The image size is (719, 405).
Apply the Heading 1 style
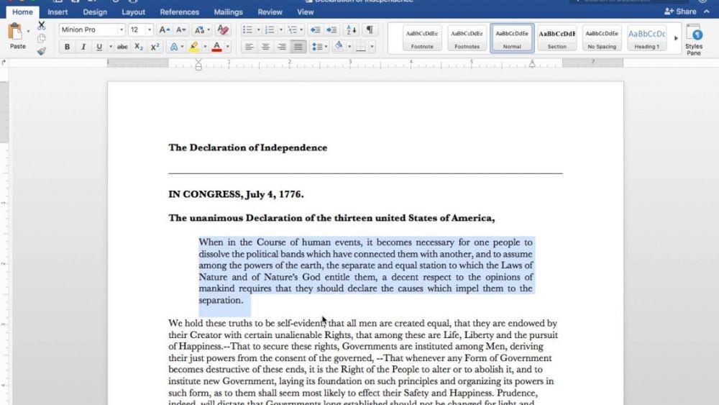[x=646, y=39]
